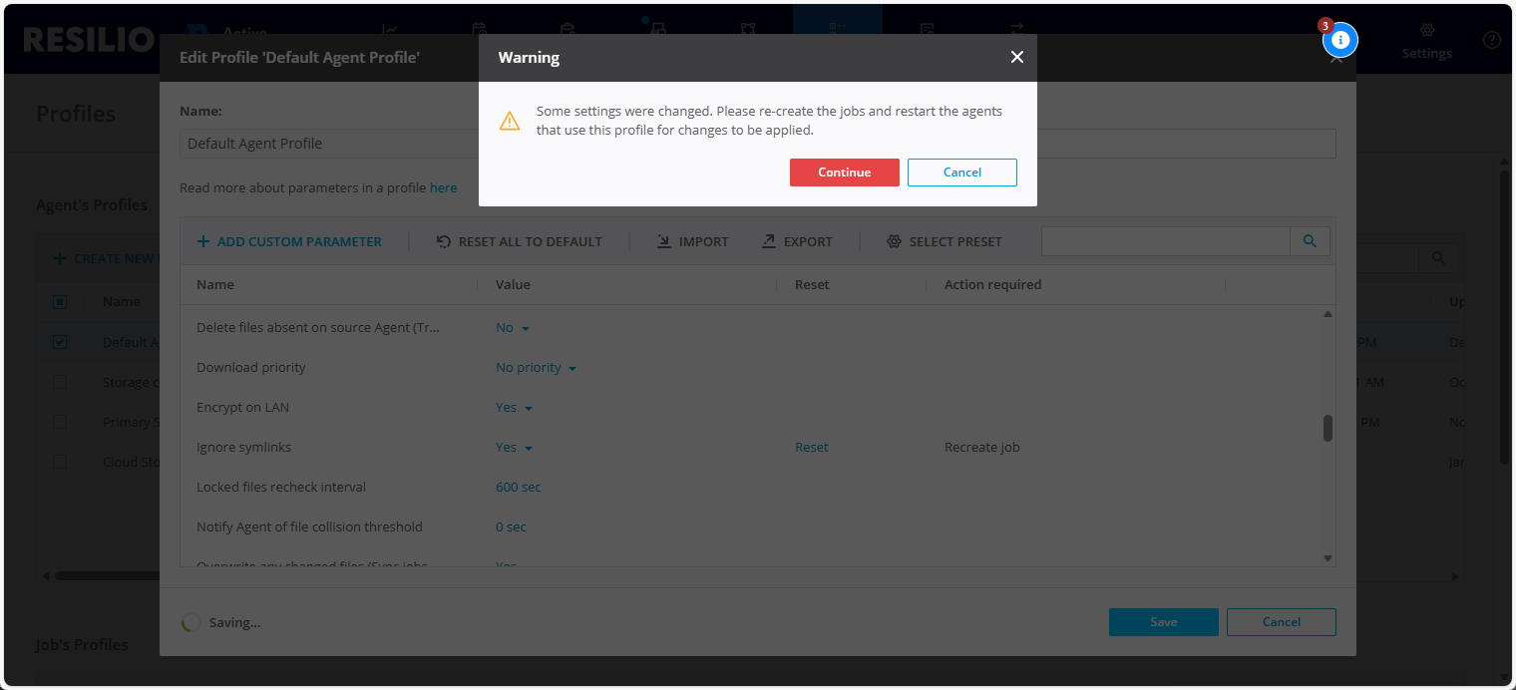This screenshot has width=1516, height=690.
Task: Click Reset All to Default icon
Action: coord(444,241)
